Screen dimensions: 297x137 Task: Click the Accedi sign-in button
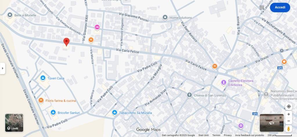tap(280, 7)
